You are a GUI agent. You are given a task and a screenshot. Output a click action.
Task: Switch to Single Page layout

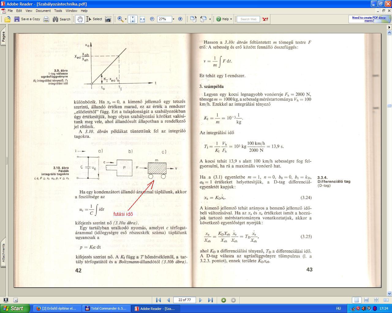[x=356, y=300]
